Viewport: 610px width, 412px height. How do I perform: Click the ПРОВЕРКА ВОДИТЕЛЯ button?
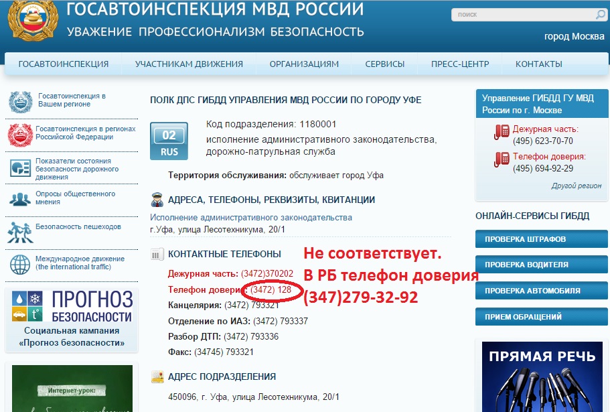541,265
